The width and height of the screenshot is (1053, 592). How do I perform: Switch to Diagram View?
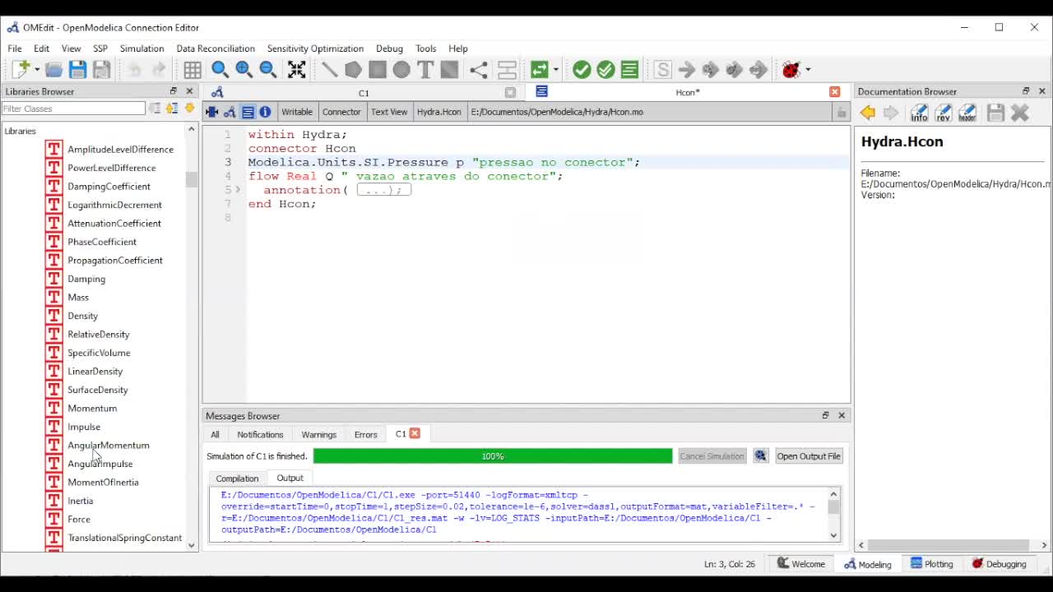(x=230, y=112)
